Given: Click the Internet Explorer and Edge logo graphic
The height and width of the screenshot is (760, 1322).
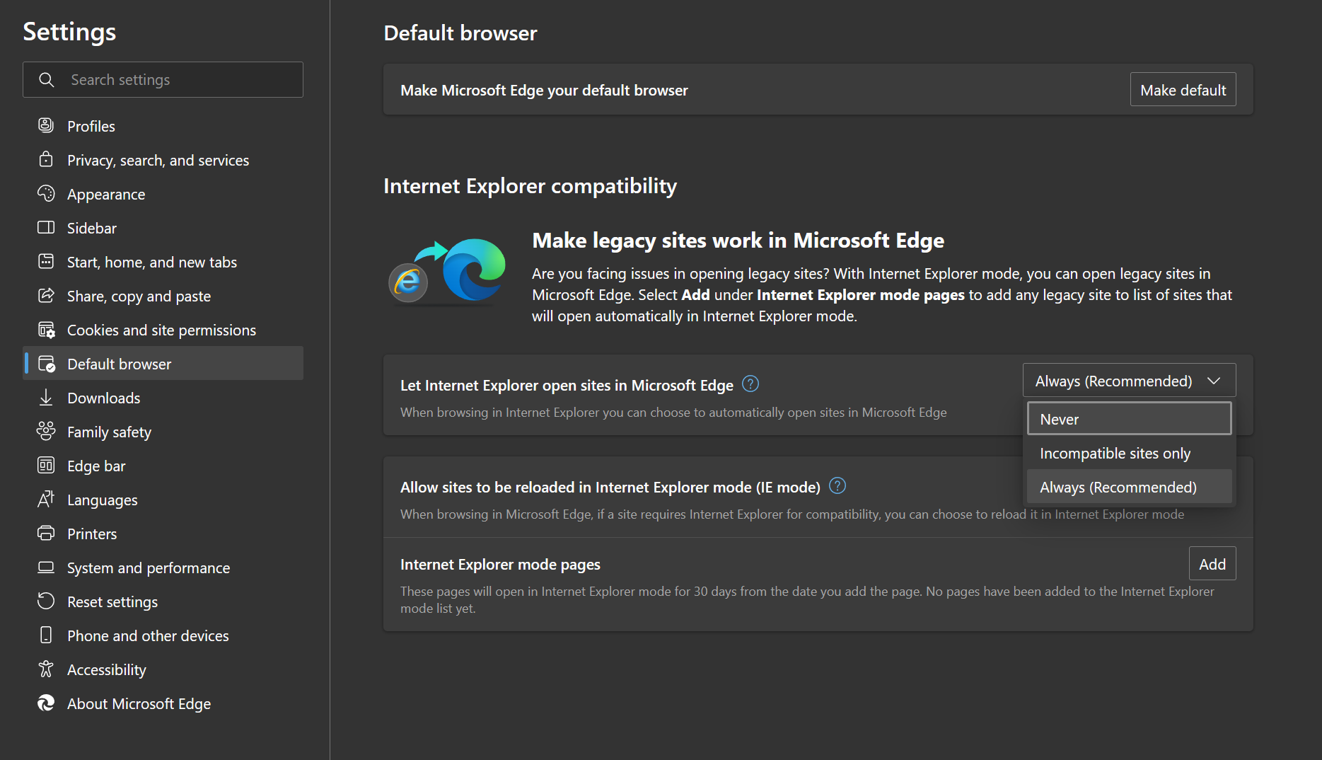Looking at the screenshot, I should (448, 270).
